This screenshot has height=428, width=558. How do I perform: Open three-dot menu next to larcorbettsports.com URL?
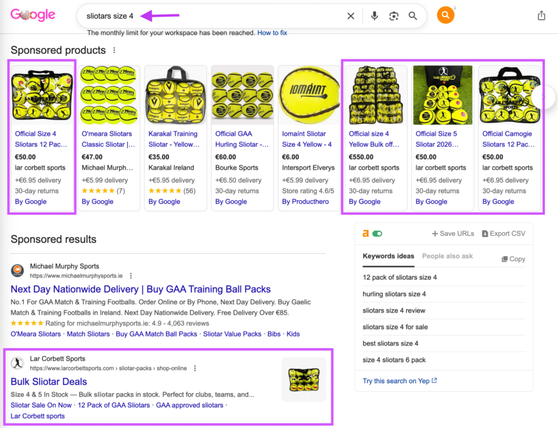click(x=195, y=368)
